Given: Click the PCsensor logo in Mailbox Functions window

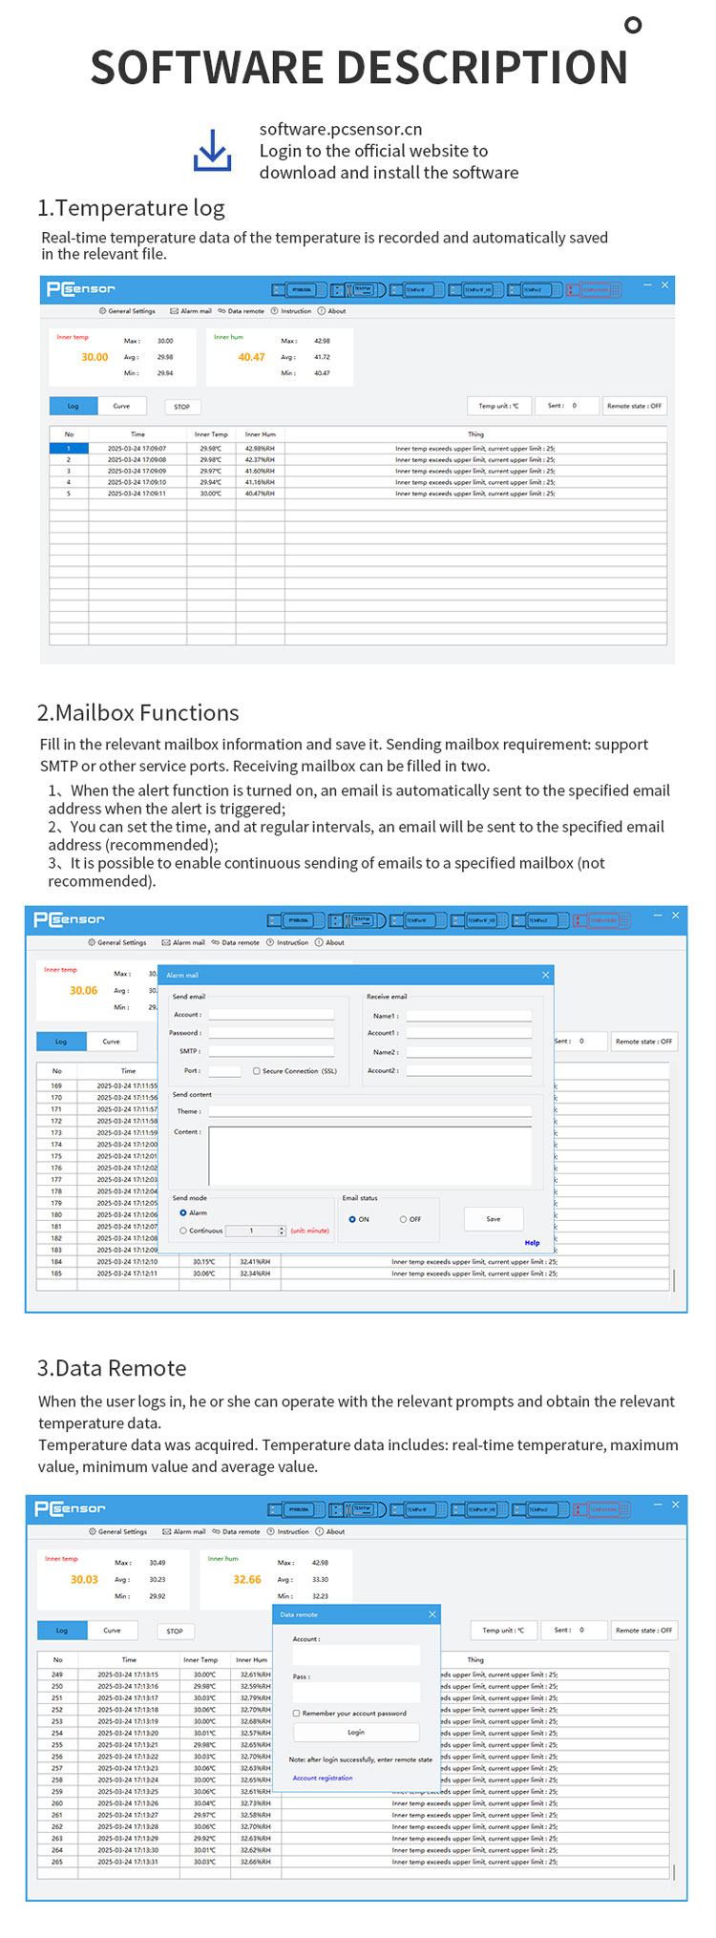Looking at the screenshot, I should coord(70,919).
